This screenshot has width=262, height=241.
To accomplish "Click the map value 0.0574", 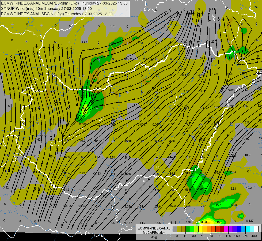I will [x=157, y=125].
